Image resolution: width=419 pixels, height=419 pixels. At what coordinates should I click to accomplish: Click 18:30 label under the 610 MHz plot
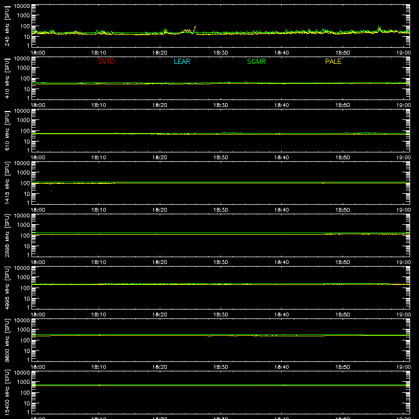tap(220, 158)
